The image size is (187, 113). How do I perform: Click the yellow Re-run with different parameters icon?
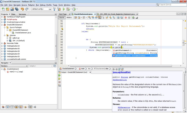[x=60, y=79]
